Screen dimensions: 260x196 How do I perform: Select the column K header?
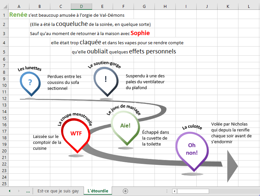tap(228, 7)
